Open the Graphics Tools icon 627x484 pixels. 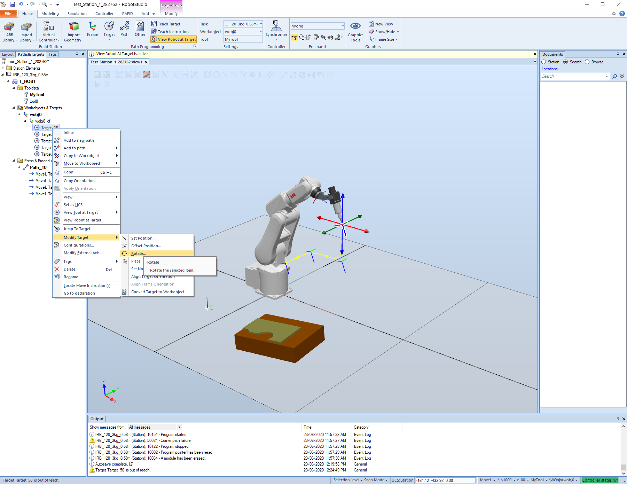coord(355,26)
